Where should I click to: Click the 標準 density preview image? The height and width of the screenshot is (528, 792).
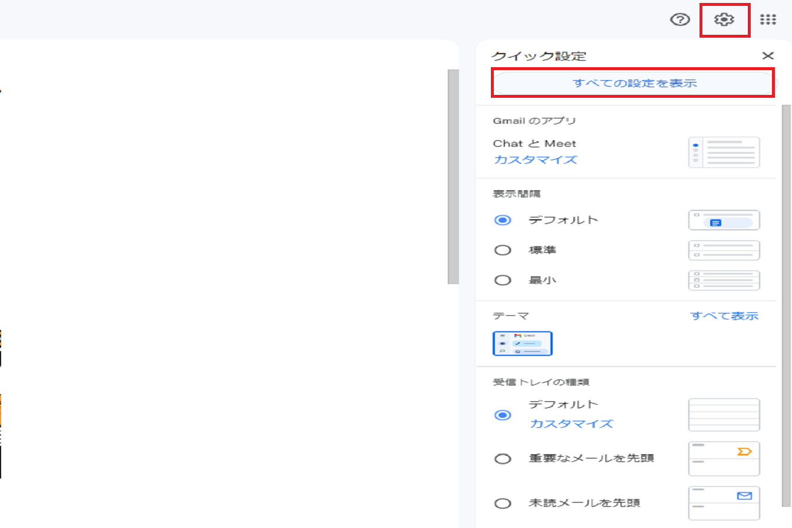[x=724, y=250]
